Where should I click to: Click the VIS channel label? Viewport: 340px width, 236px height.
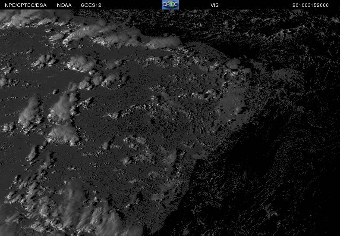[214, 5]
